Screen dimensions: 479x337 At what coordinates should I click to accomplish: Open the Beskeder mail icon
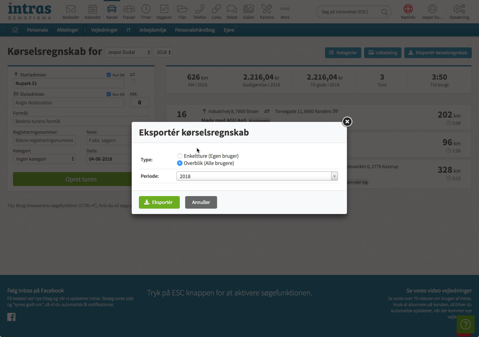71,9
